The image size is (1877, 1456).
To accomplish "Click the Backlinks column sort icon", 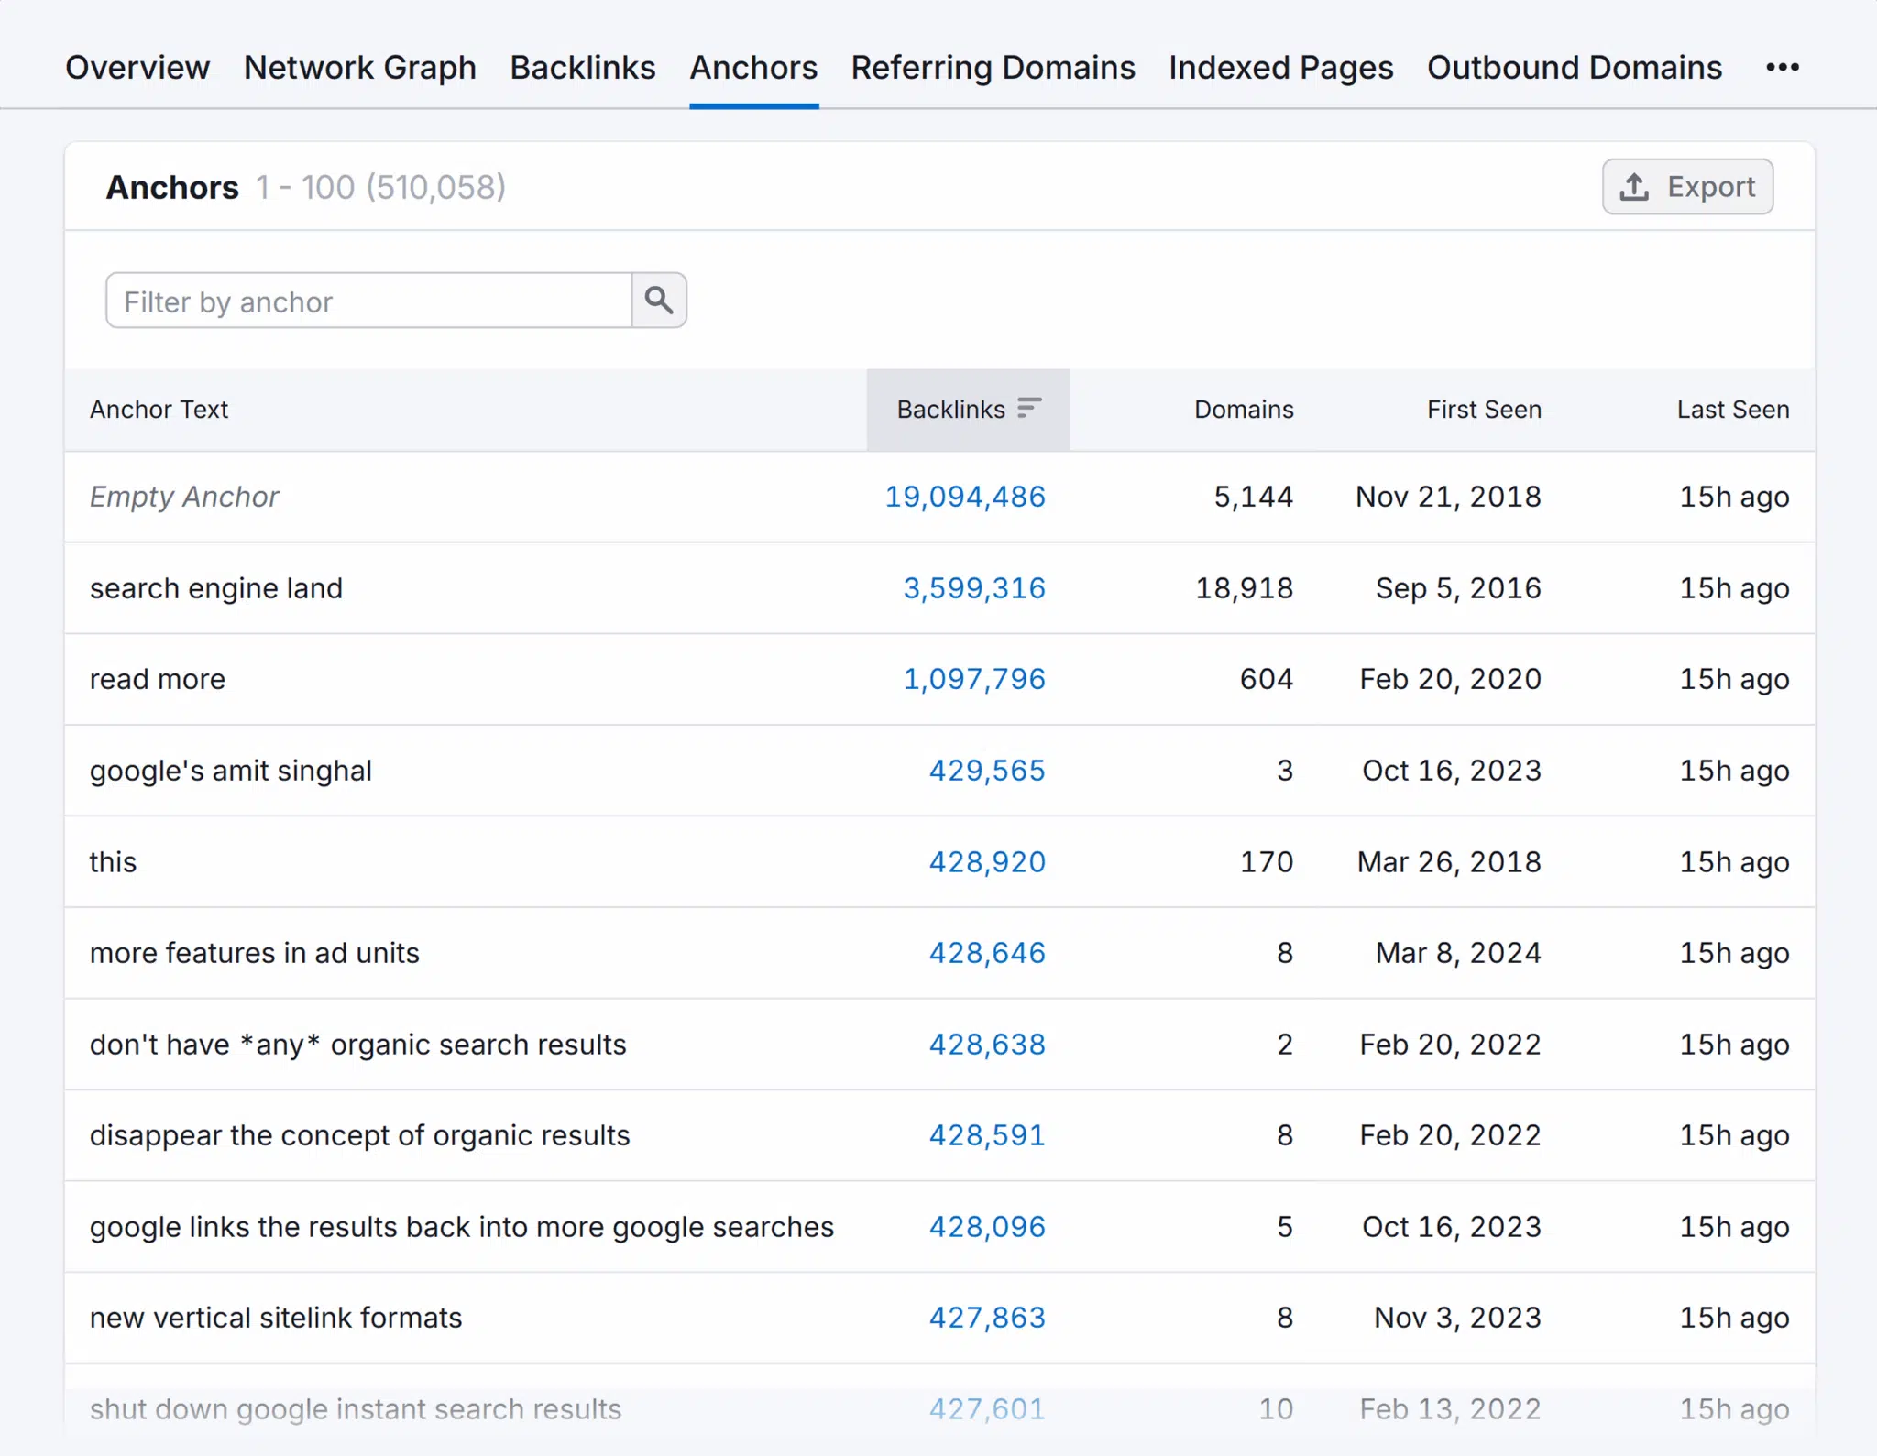I will pos(1029,408).
